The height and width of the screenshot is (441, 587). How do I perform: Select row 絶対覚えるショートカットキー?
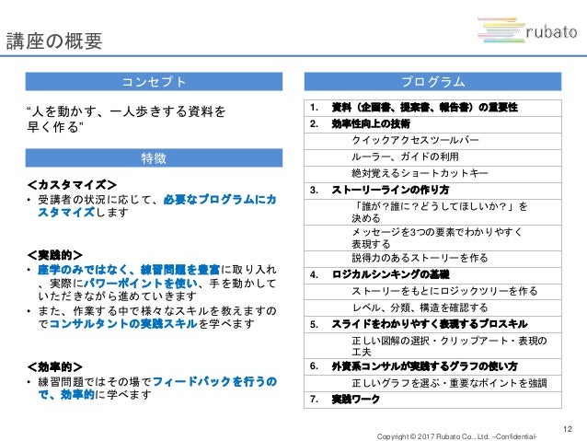(x=432, y=174)
